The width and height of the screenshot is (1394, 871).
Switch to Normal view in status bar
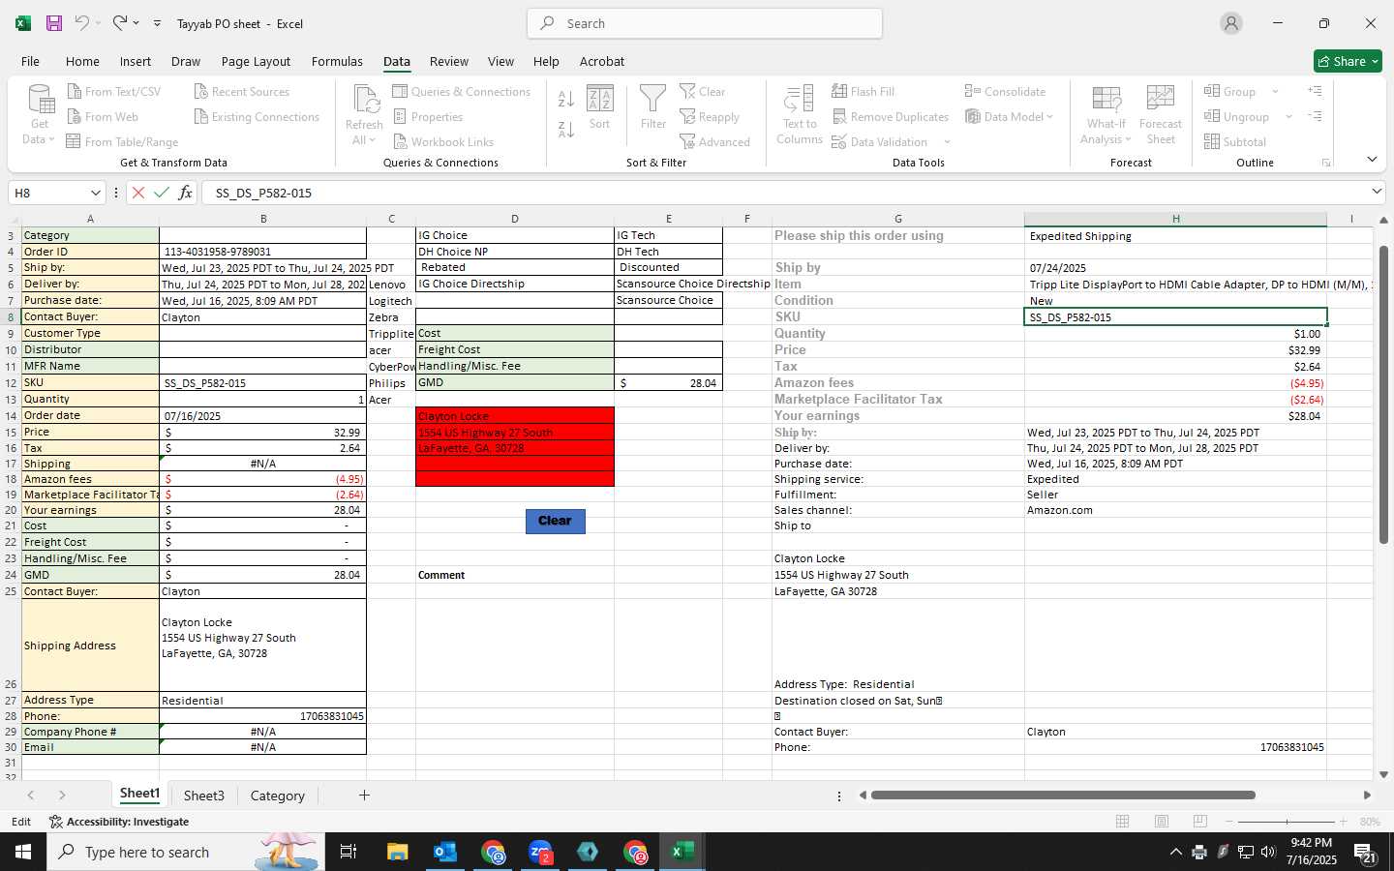coord(1123,822)
